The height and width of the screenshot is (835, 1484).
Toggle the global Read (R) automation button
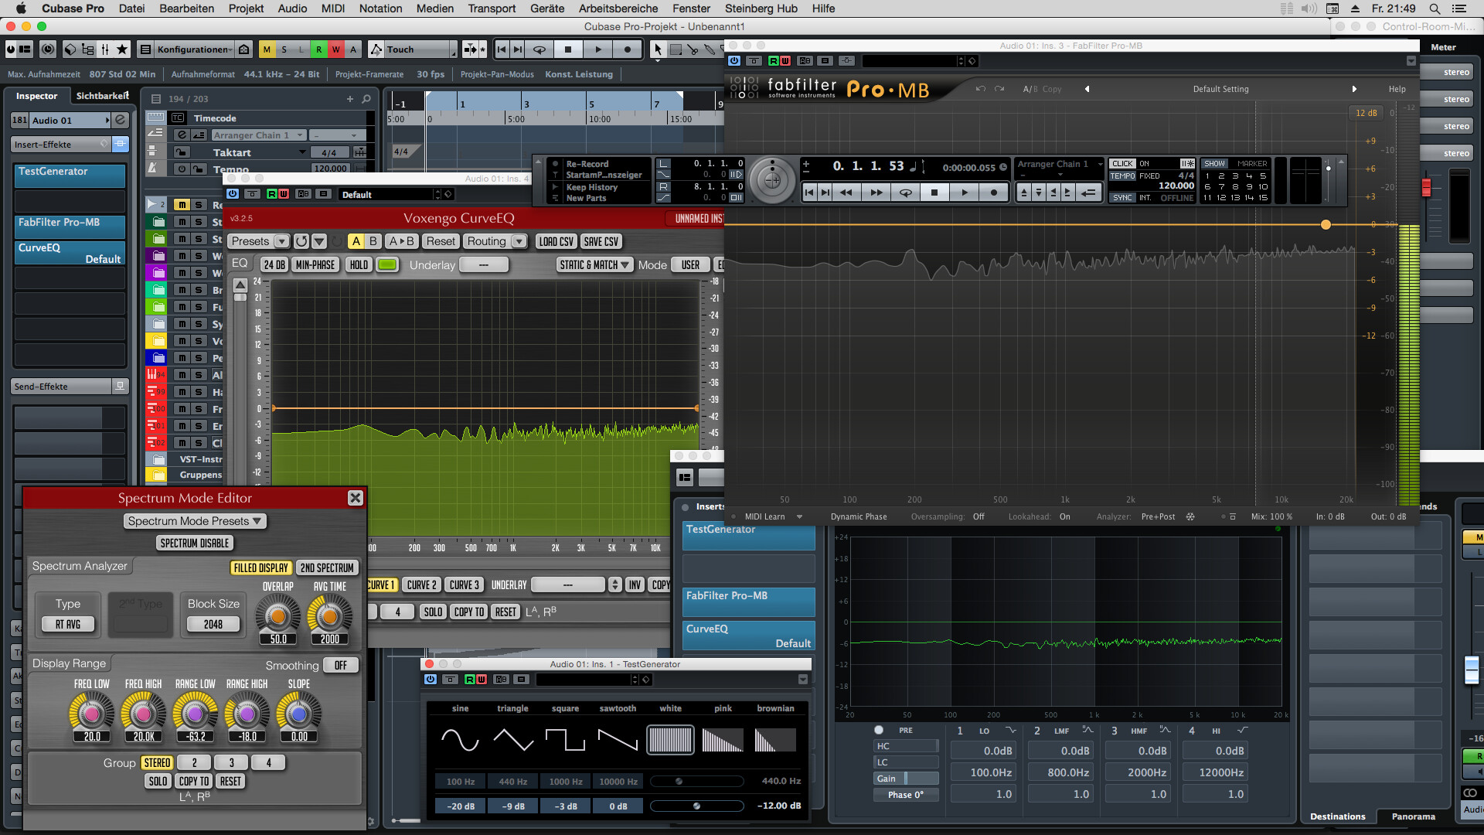click(318, 49)
